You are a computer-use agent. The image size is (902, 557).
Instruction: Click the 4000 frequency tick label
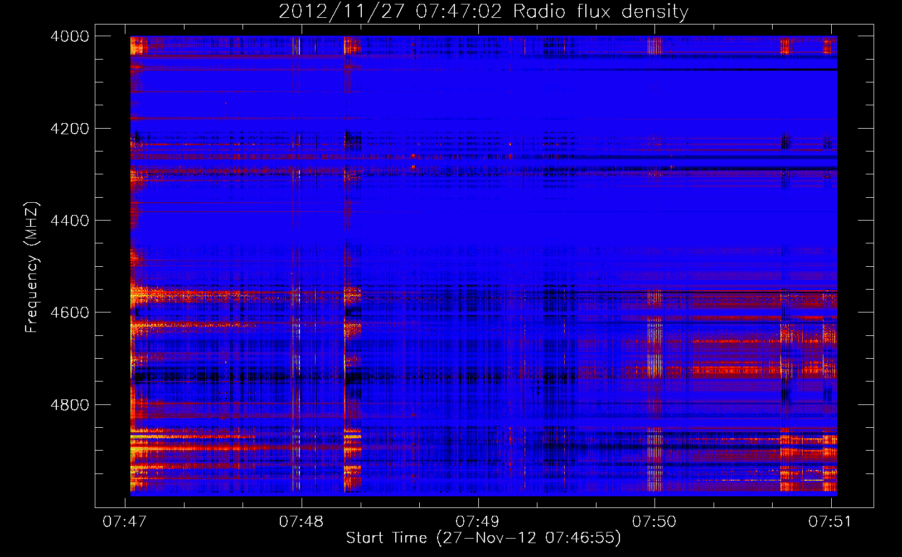click(x=70, y=36)
